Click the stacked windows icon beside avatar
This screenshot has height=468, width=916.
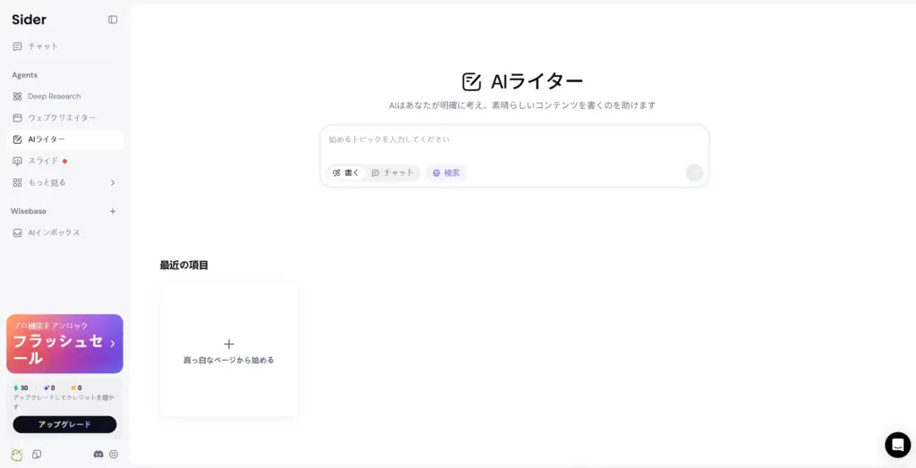tap(37, 454)
